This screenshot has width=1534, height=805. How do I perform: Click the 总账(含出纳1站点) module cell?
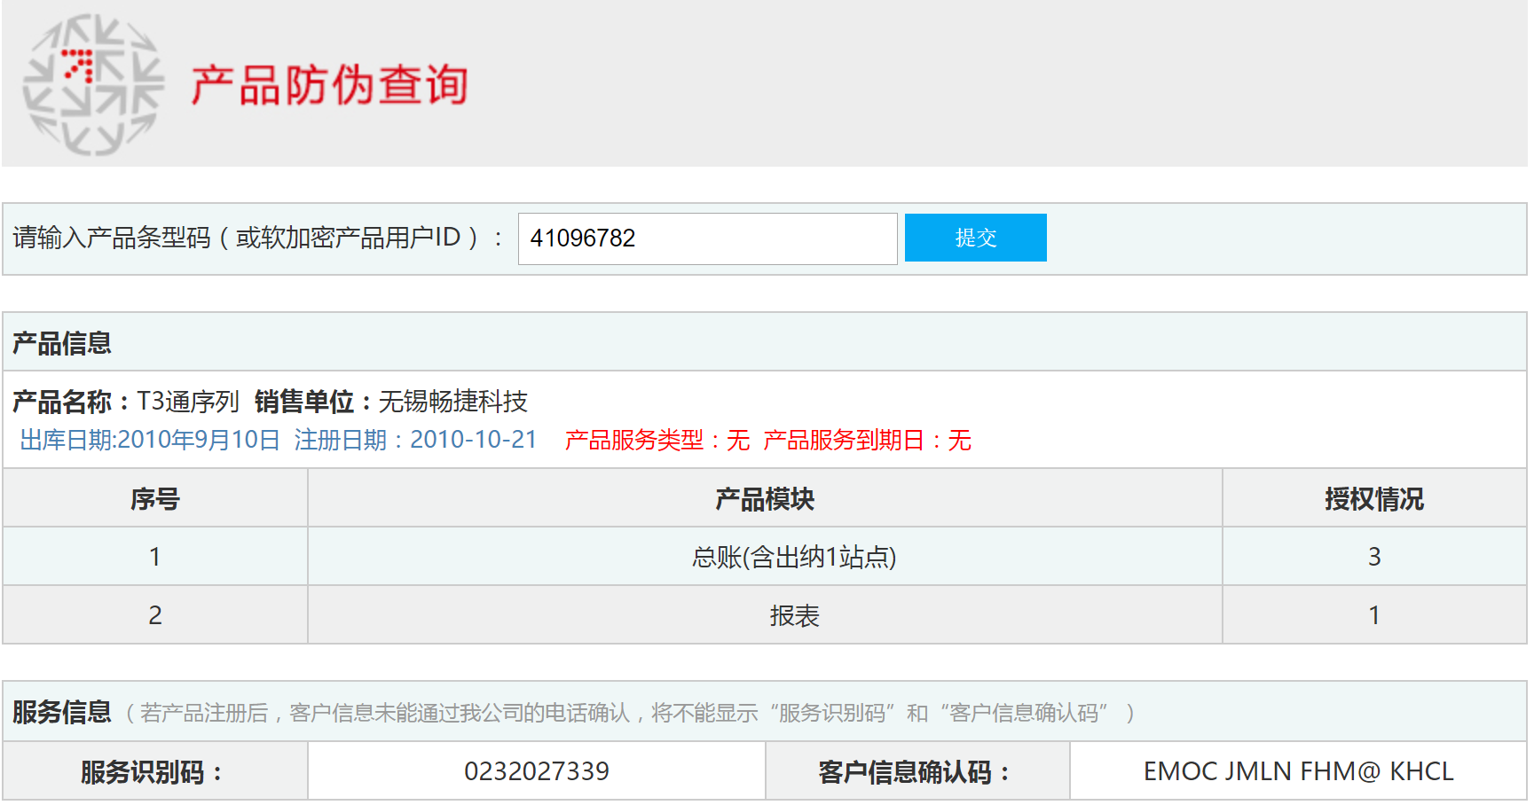click(x=765, y=557)
